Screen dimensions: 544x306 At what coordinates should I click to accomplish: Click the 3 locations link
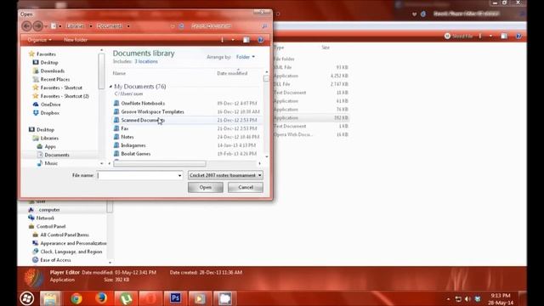(x=146, y=61)
